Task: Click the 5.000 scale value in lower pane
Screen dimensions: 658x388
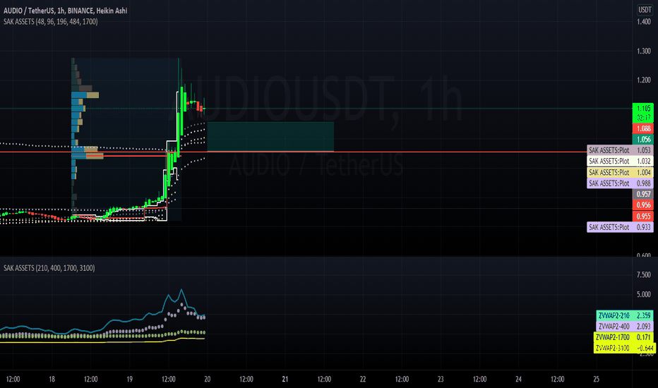Action: pyautogui.click(x=644, y=294)
